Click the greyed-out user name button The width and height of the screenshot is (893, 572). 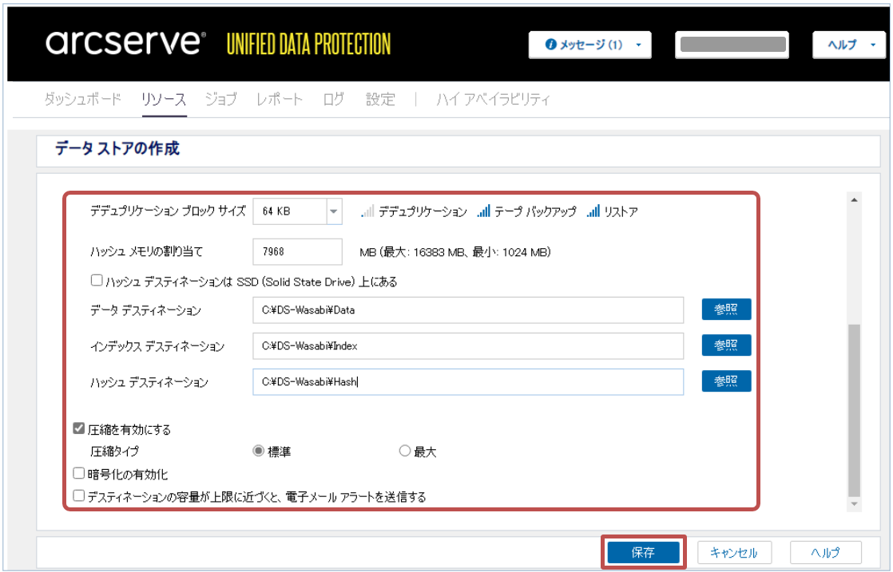click(x=732, y=45)
